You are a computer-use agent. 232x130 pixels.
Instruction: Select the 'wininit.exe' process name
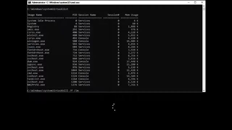[x=36, y=35]
